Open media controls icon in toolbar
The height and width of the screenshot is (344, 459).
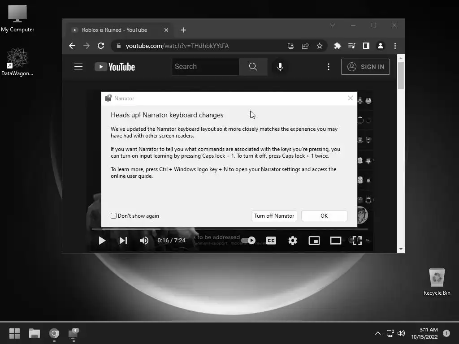pyautogui.click(x=351, y=46)
